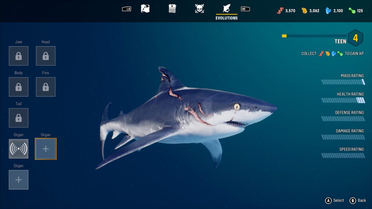This screenshot has height=209, width=372.
Task: Click the Health Rating bar
Action: [x=343, y=100]
